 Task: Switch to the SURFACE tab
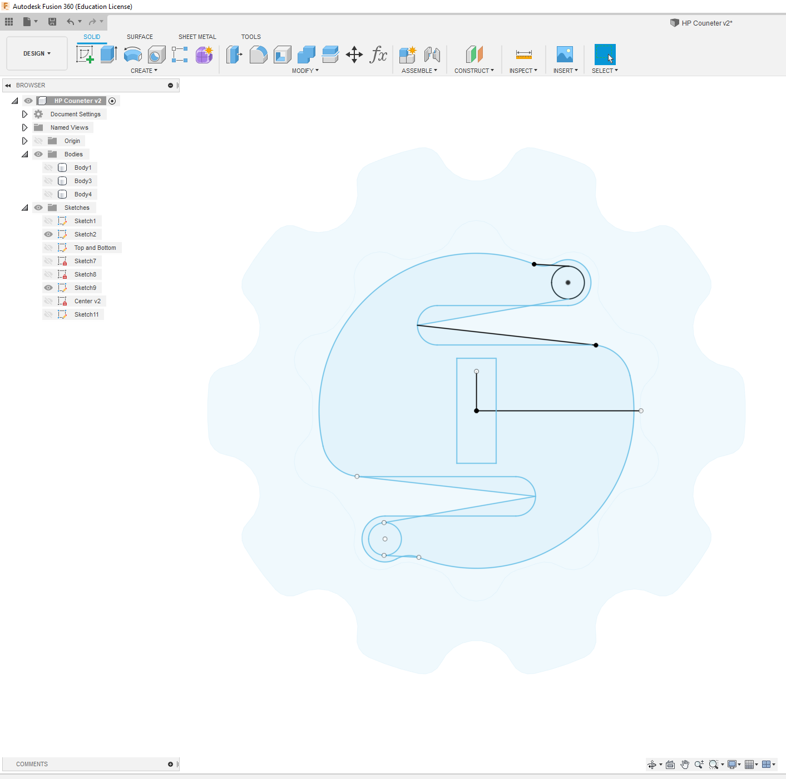(140, 37)
